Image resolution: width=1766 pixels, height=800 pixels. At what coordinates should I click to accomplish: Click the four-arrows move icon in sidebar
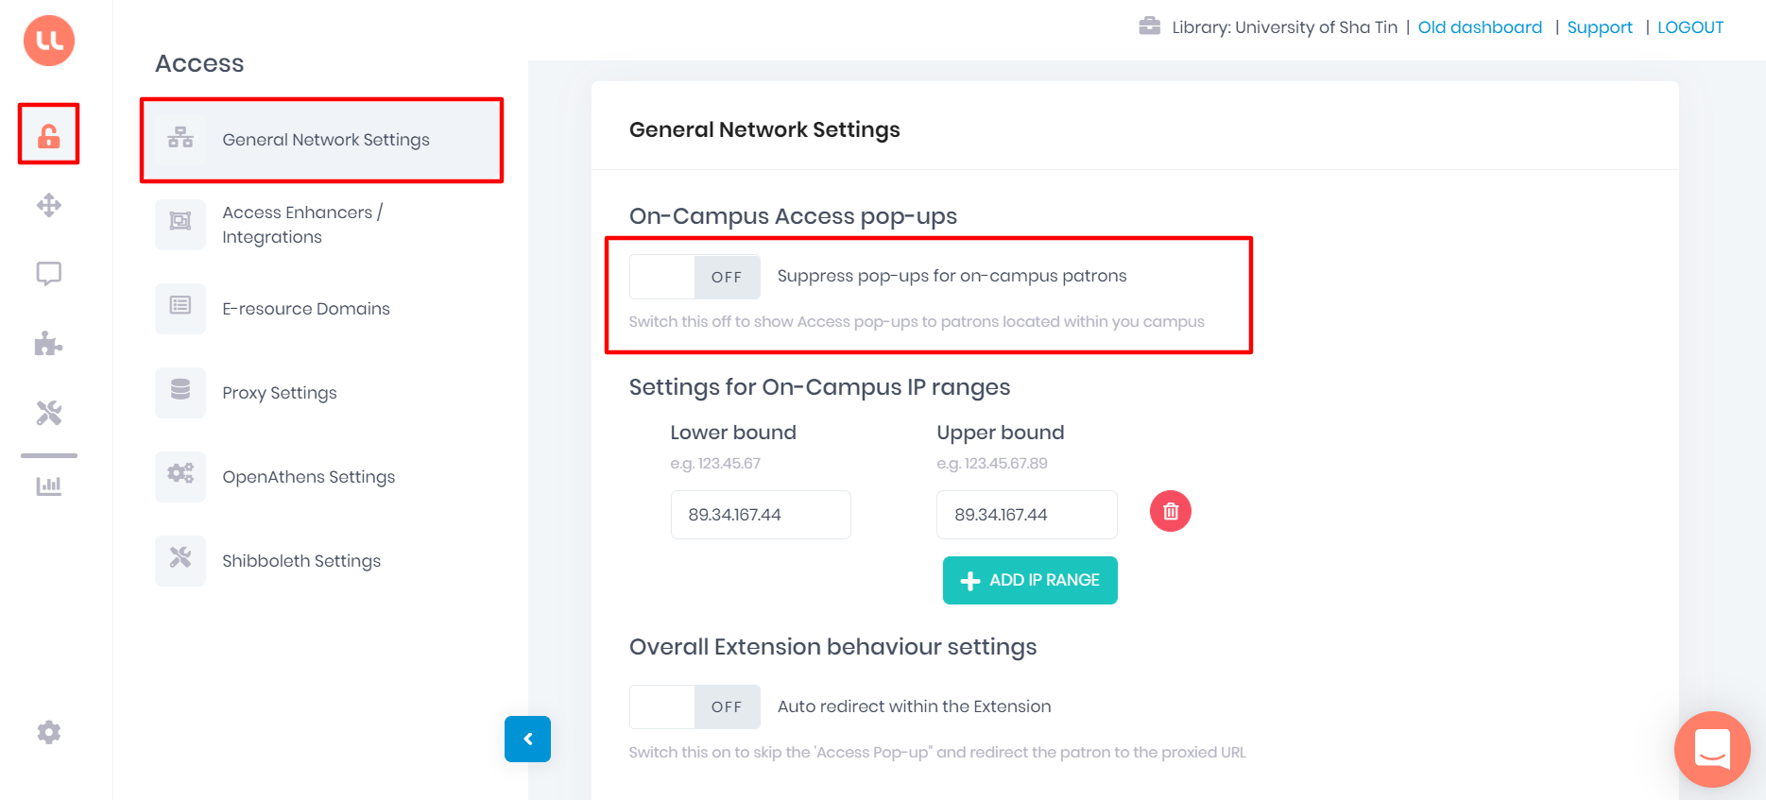point(49,205)
